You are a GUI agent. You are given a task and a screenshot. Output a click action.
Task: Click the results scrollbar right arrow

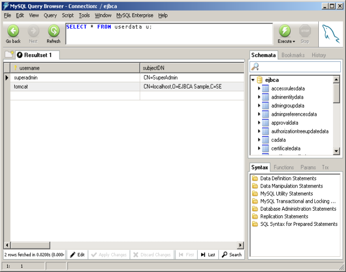240,245
